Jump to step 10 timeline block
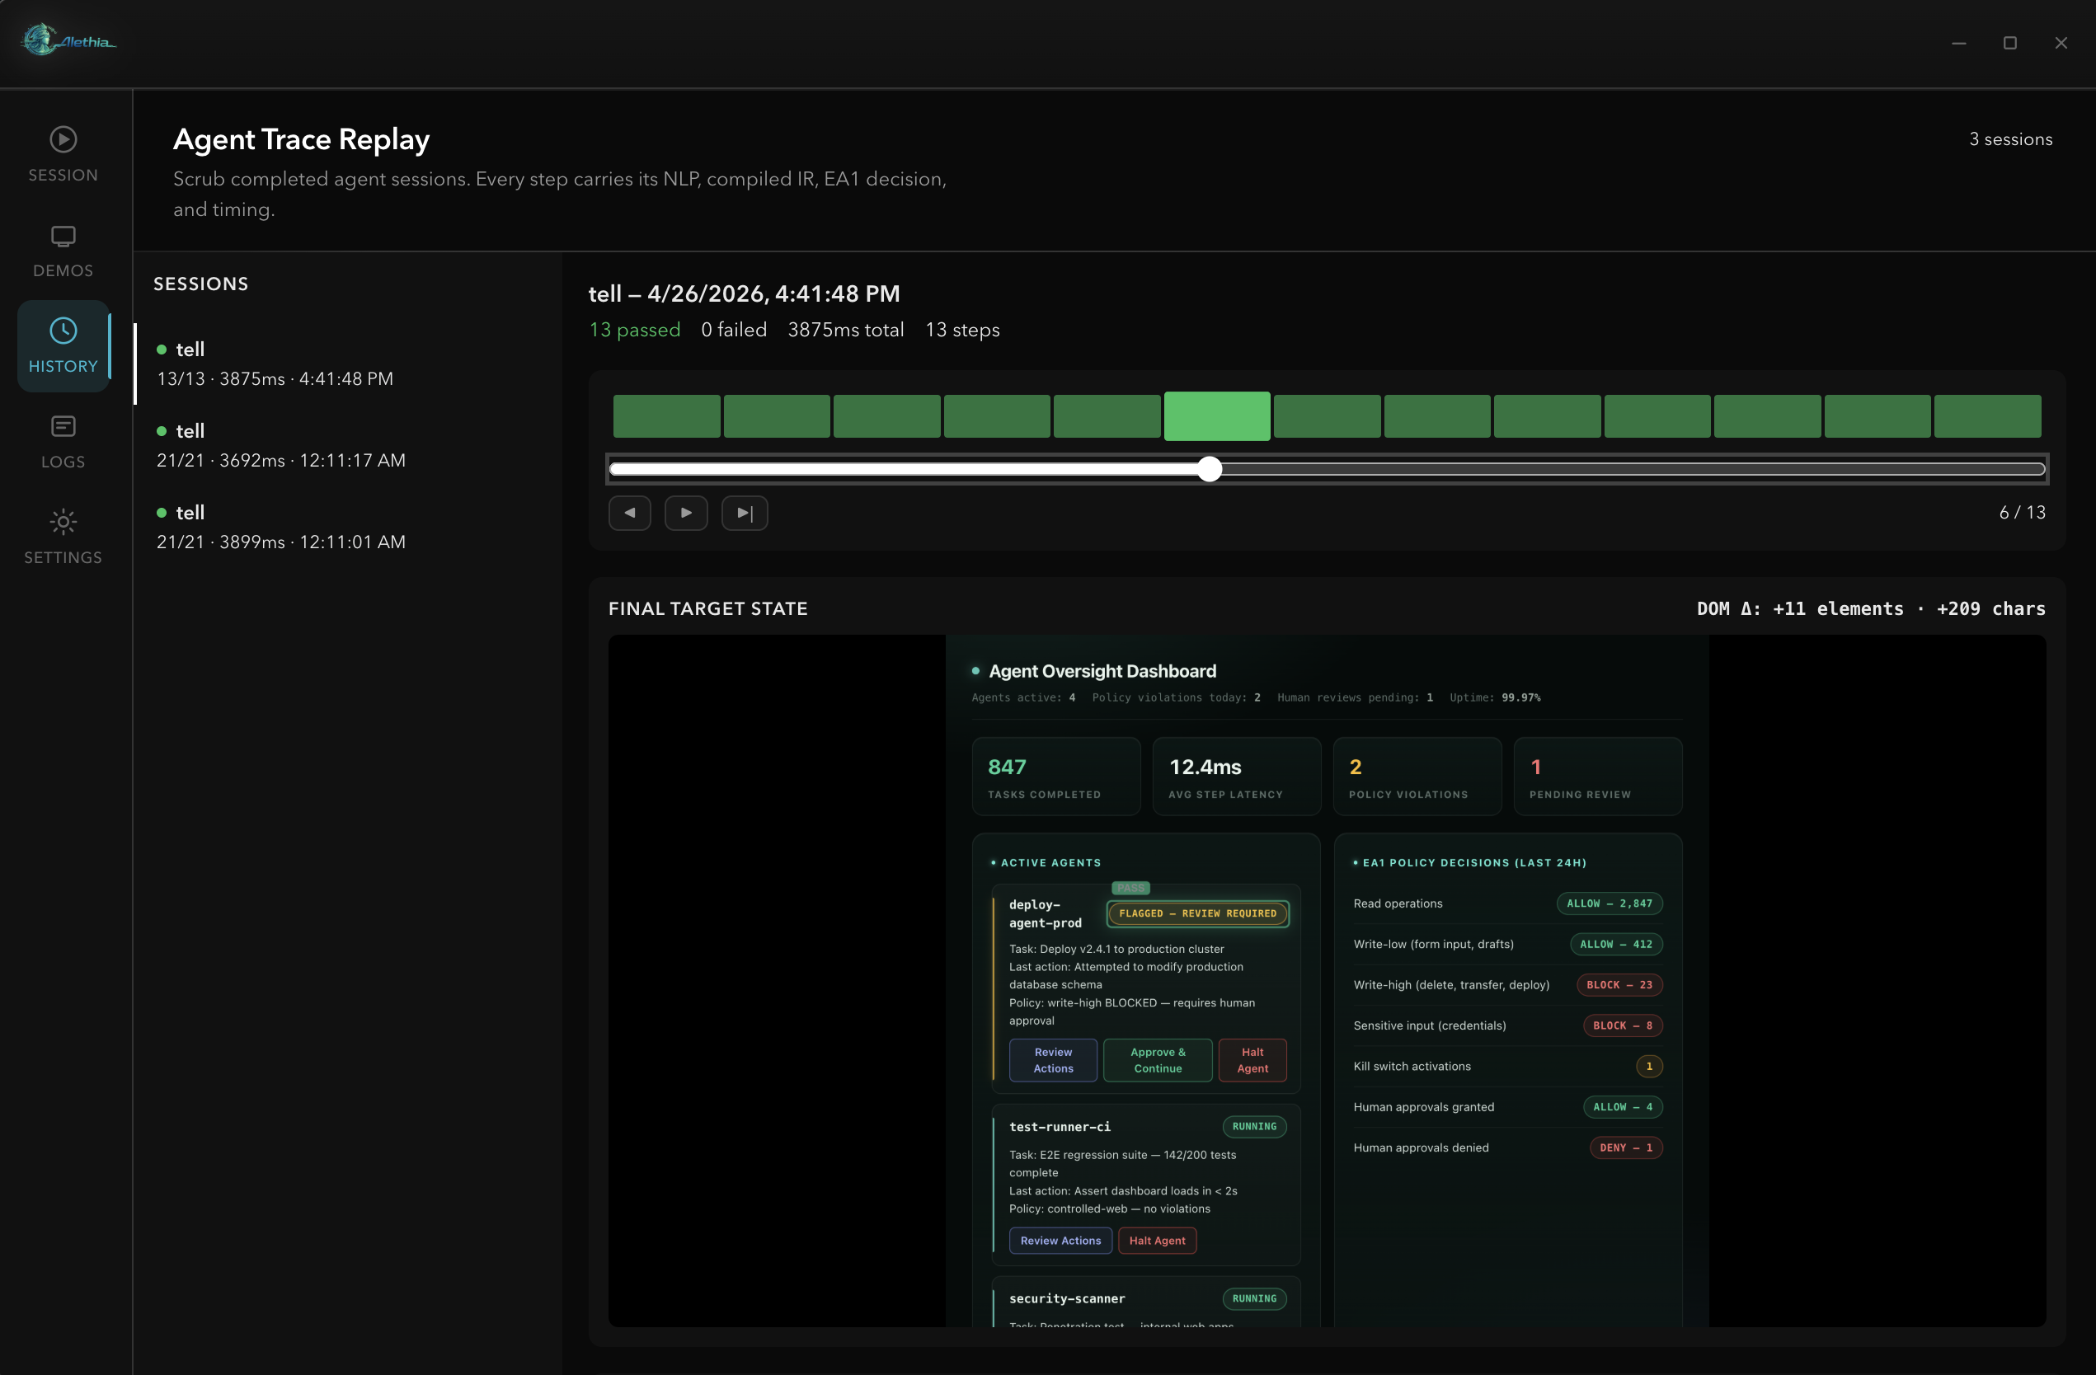 (1657, 415)
